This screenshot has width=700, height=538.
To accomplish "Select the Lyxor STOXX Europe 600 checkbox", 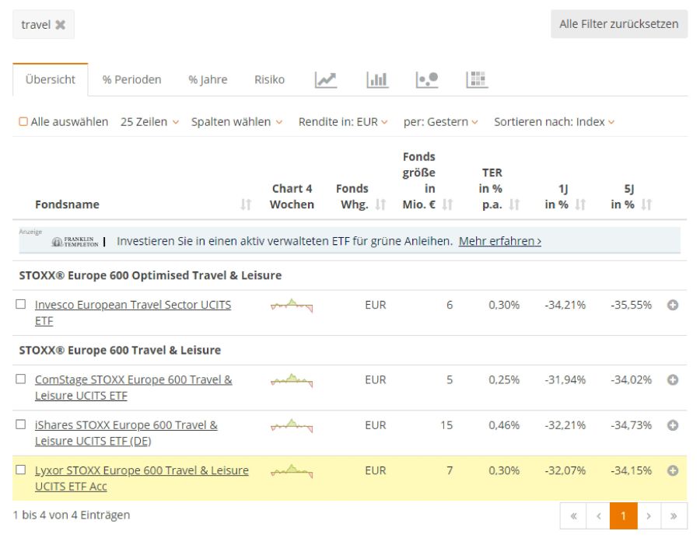I will coord(20,470).
